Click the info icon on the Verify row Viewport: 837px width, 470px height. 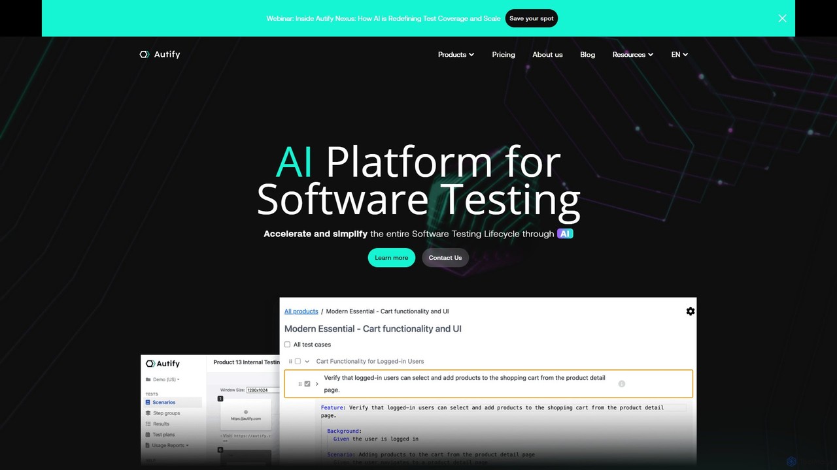[x=622, y=384]
